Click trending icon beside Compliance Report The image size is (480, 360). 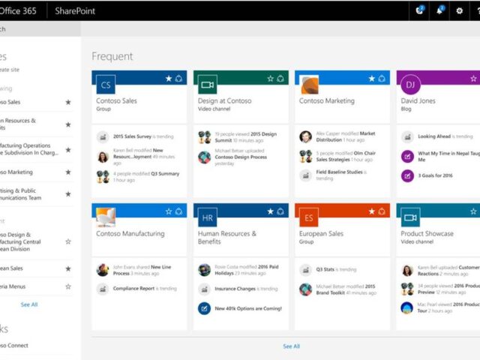(103, 289)
